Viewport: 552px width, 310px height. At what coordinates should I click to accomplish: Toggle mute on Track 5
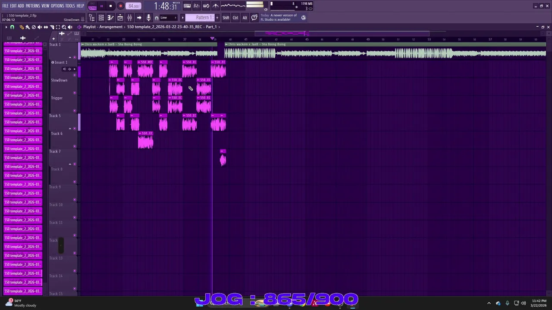tap(75, 128)
